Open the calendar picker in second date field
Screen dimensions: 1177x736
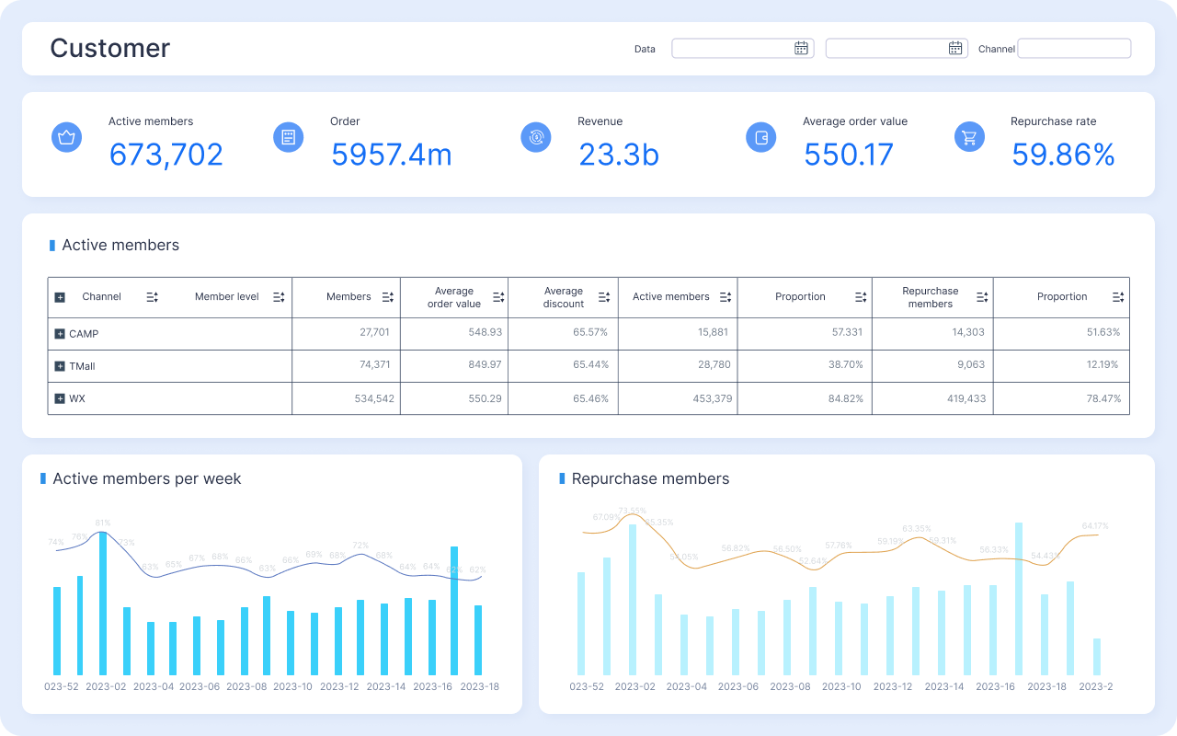click(x=955, y=49)
